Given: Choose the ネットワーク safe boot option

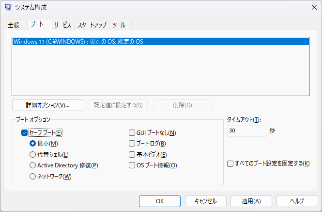Looking at the screenshot, I should (33, 177).
